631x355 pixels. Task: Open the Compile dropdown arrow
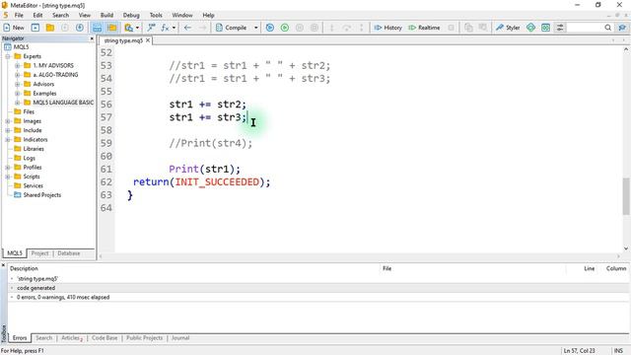pos(256,28)
